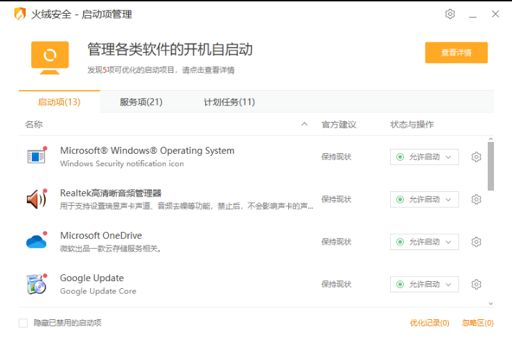The height and width of the screenshot is (338, 512).
Task: Open startup status dropdown for Microsoft OneDrive
Action: [x=424, y=242]
